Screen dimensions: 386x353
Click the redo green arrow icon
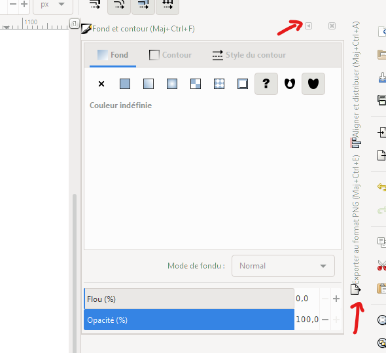click(382, 210)
